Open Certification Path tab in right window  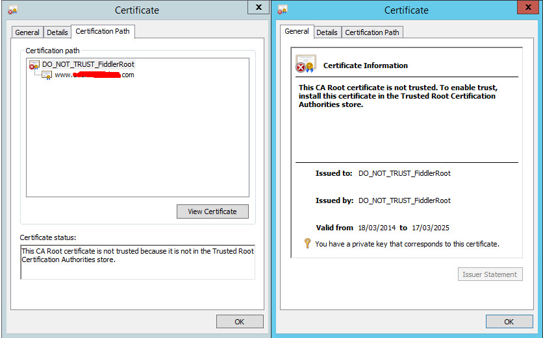coord(372,32)
